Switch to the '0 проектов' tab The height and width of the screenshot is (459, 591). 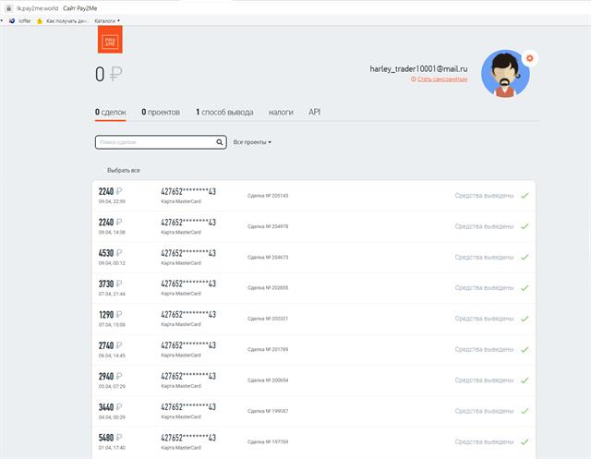pos(161,112)
